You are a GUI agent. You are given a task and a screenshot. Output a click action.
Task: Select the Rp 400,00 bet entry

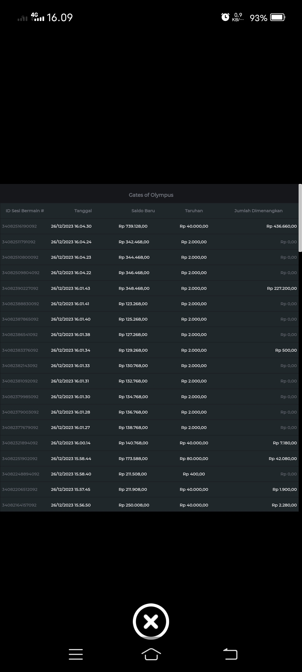(x=194, y=474)
